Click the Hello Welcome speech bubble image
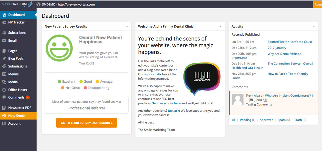The width and height of the screenshot is (322, 151). [202, 78]
